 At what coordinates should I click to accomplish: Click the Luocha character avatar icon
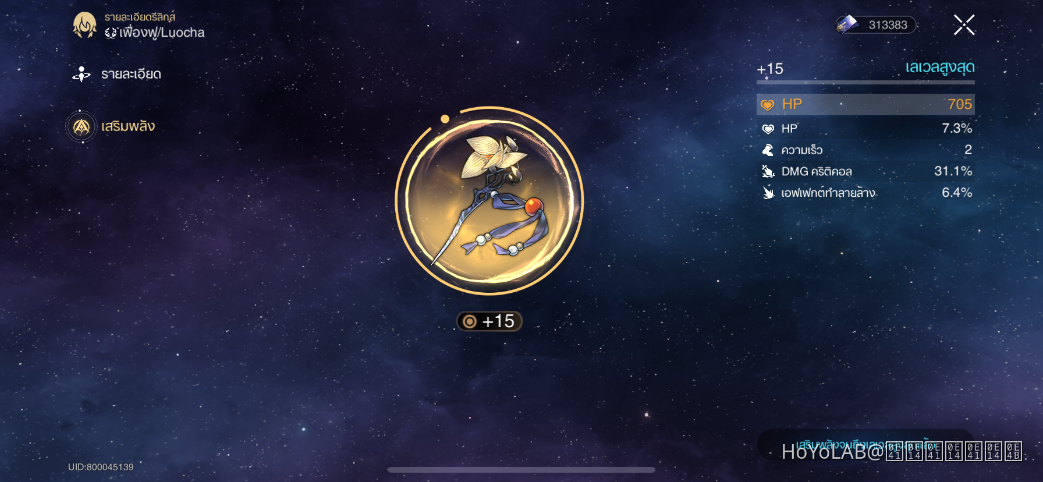[85, 25]
